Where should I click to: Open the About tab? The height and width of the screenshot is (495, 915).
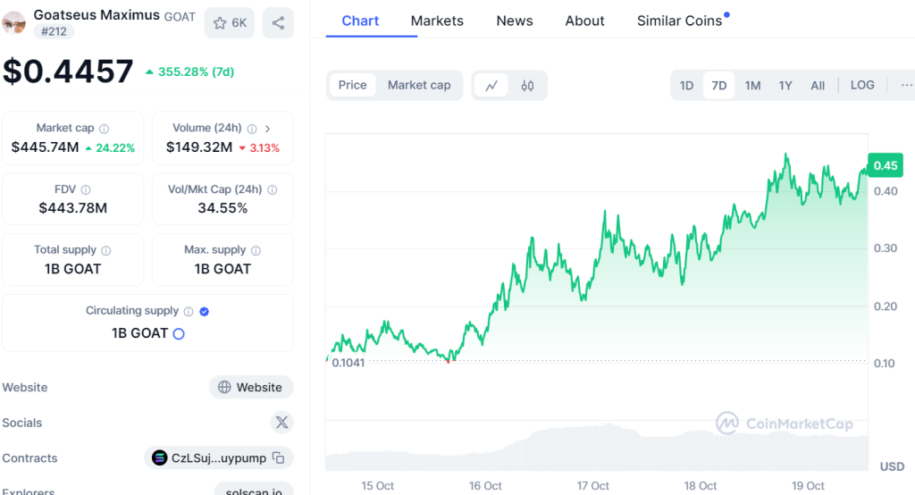584,21
